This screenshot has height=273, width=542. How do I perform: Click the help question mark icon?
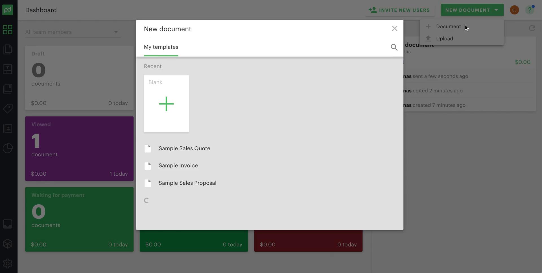[530, 10]
